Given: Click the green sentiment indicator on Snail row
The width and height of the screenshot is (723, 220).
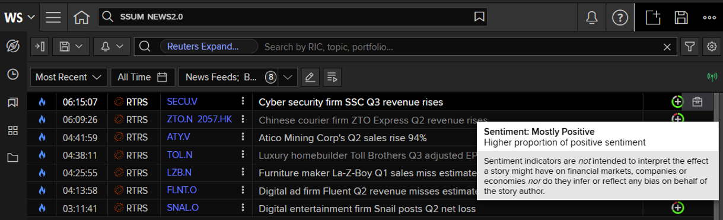Looking at the screenshot, I should (677, 208).
